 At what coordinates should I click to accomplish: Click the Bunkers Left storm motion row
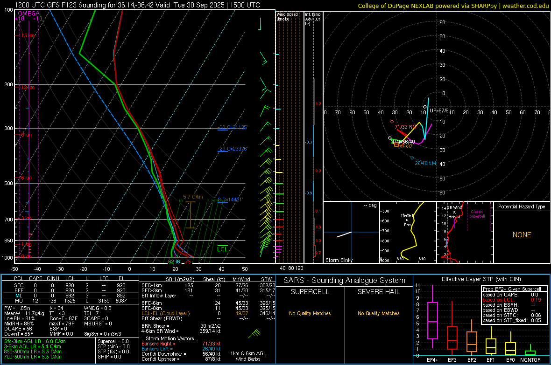181,349
